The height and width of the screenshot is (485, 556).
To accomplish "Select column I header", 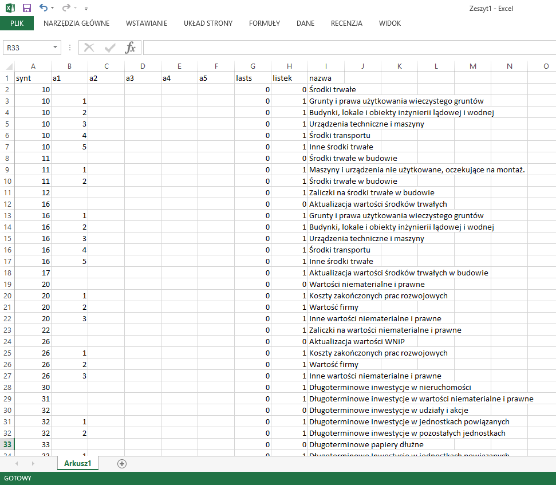I will [x=326, y=66].
